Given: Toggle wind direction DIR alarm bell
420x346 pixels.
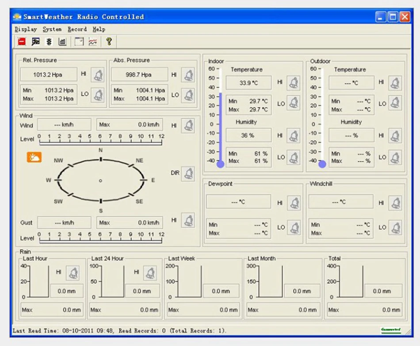Looking at the screenshot, I should [x=188, y=173].
